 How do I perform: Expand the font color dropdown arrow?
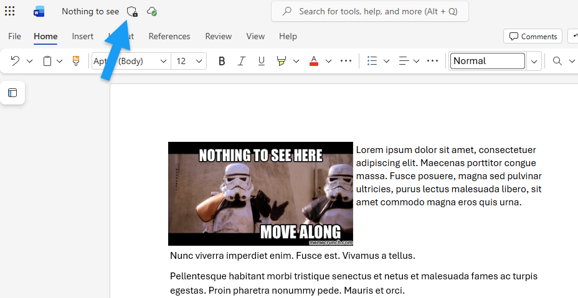click(328, 61)
